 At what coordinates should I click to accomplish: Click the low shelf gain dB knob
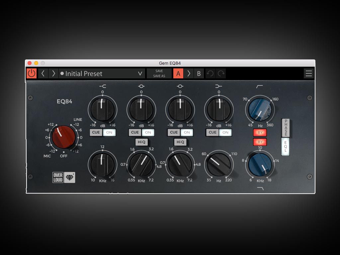(219, 109)
